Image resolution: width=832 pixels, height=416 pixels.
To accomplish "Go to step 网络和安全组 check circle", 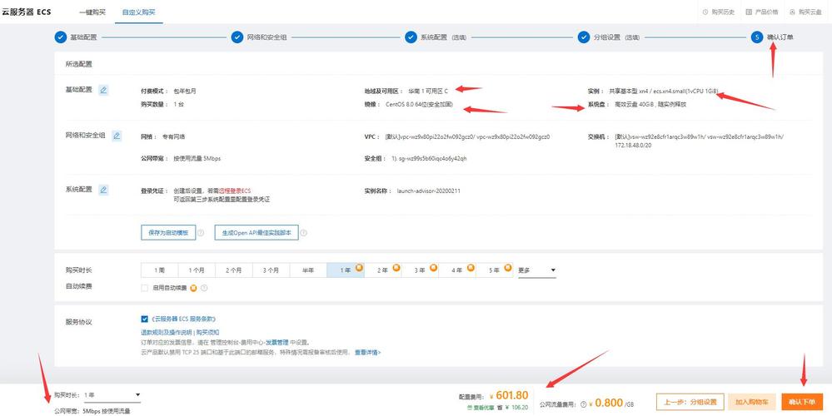I will click(x=237, y=37).
